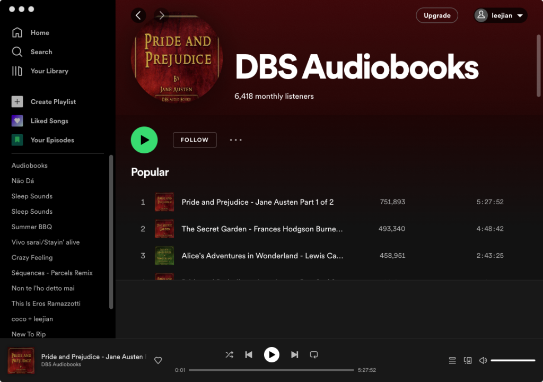Open the three-dot more options menu
The image size is (543, 382).
coord(235,140)
